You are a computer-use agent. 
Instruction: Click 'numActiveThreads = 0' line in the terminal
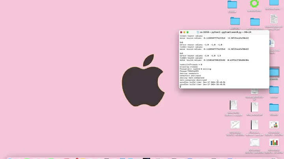pyautogui.click(x=191, y=65)
